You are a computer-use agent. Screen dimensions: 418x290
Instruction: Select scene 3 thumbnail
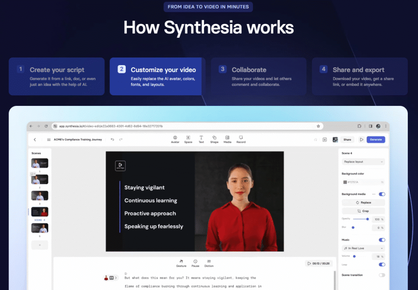[40, 196]
